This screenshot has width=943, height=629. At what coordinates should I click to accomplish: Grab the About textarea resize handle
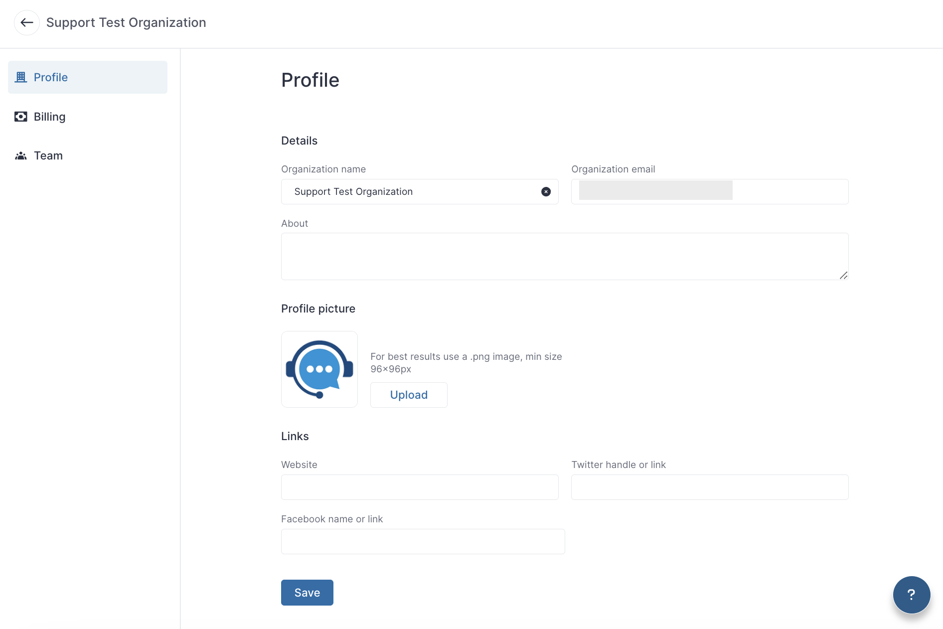[x=843, y=275]
